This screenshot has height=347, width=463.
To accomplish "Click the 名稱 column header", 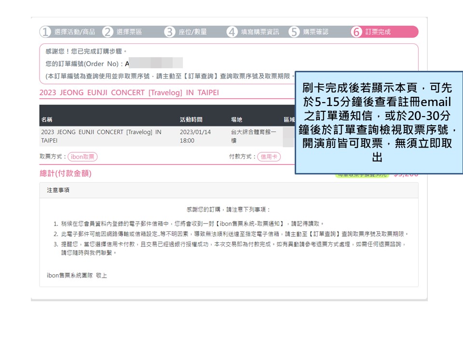I will (47, 120).
